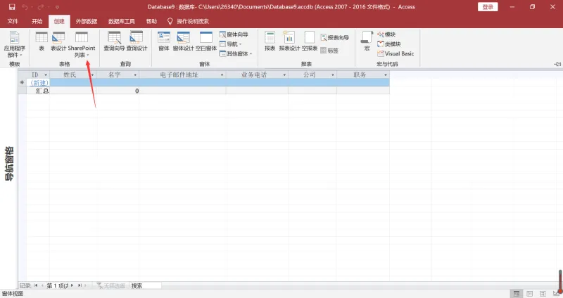
Task: Click the (新建) new record cell
Action: pos(39,83)
